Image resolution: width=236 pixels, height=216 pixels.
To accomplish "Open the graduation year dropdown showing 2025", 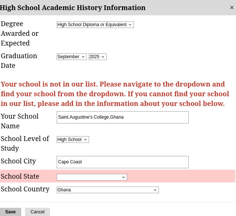I will tap(98, 57).
